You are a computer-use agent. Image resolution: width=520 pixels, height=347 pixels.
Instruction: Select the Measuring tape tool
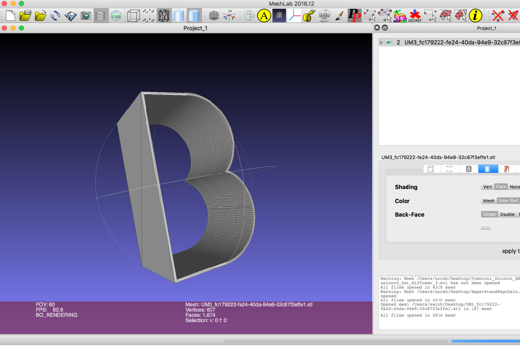pyautogui.click(x=309, y=16)
